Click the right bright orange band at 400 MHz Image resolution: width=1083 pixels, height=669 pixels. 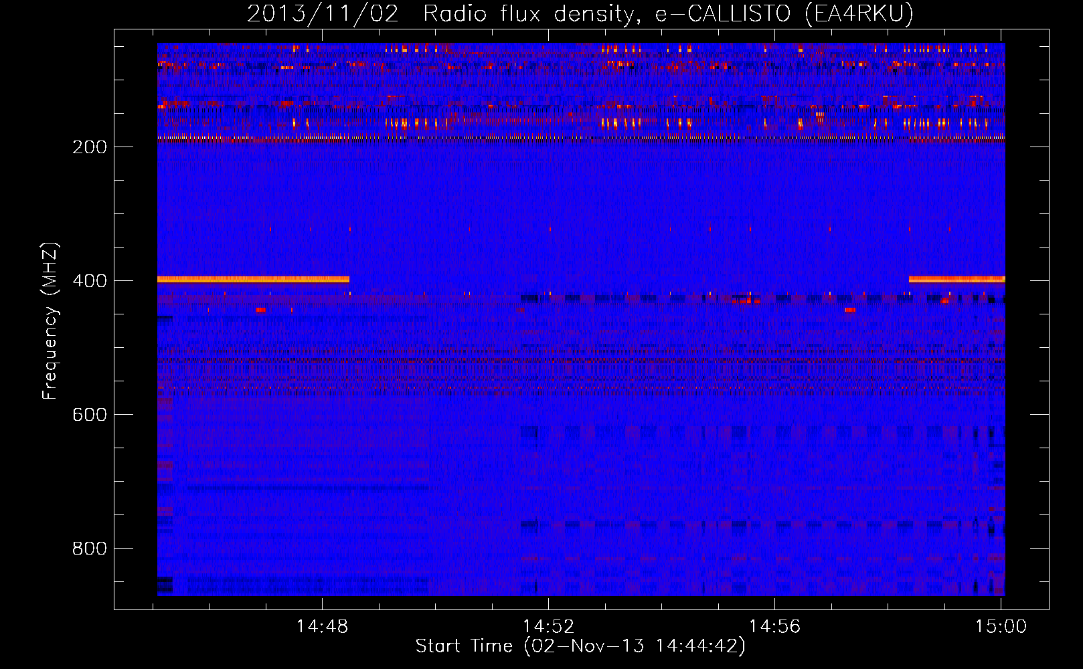tap(956, 280)
